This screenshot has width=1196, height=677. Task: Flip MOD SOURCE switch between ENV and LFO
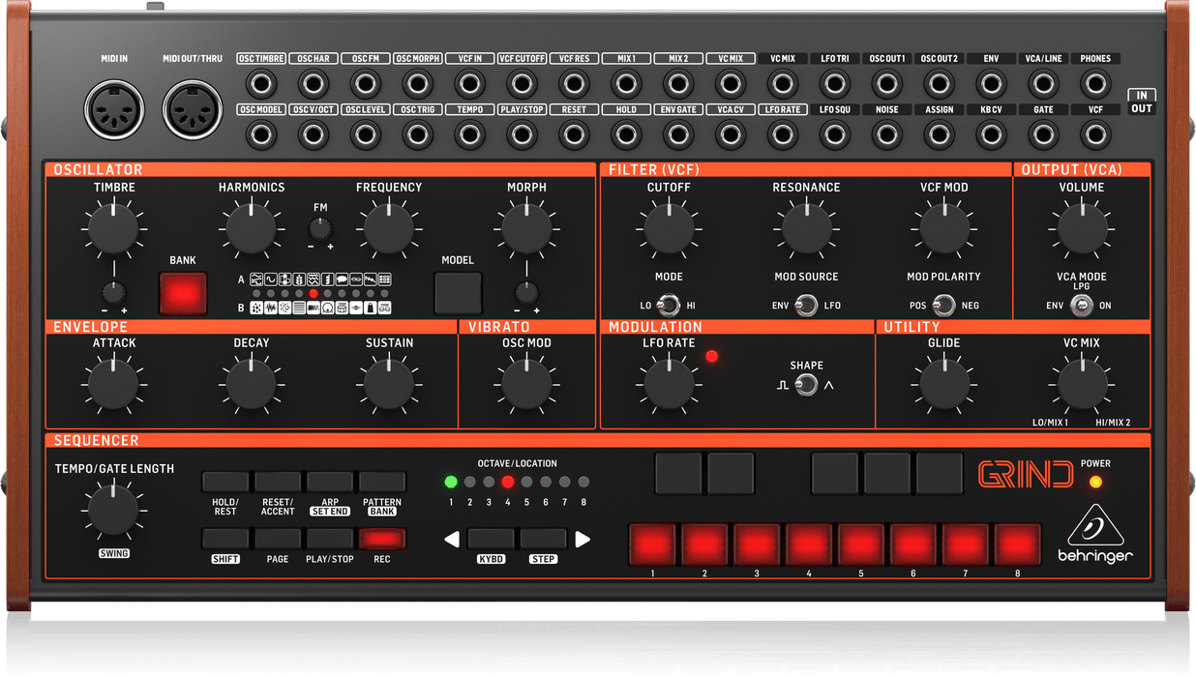tap(806, 306)
